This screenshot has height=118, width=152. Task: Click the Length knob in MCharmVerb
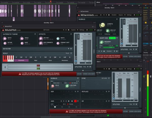tap(102, 25)
